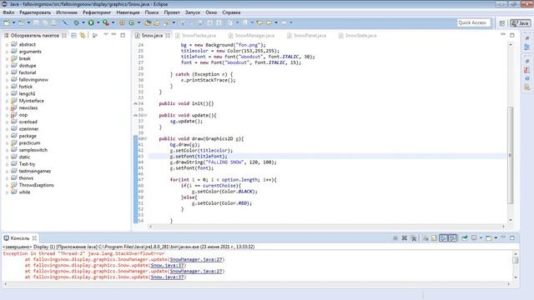Remove all terminated launches in console
This screenshot has height=300, width=534.
pos(414,238)
